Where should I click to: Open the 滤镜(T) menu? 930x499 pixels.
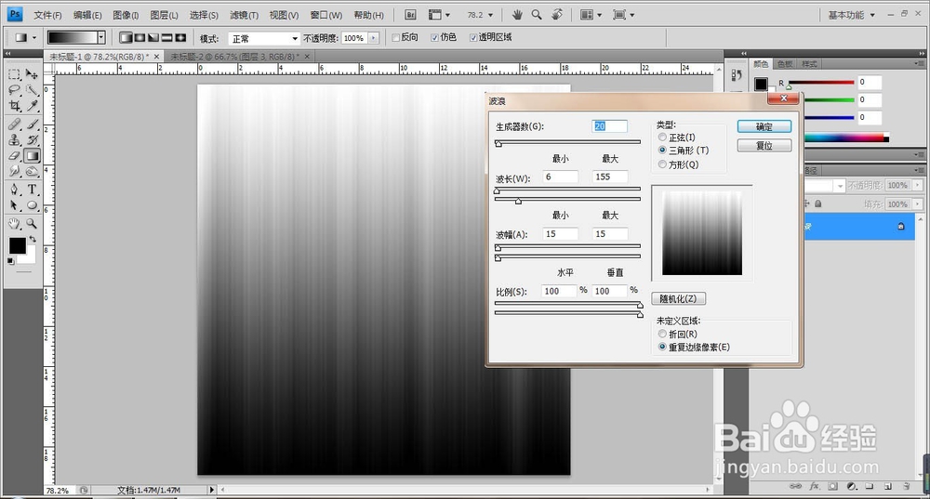pyautogui.click(x=244, y=16)
